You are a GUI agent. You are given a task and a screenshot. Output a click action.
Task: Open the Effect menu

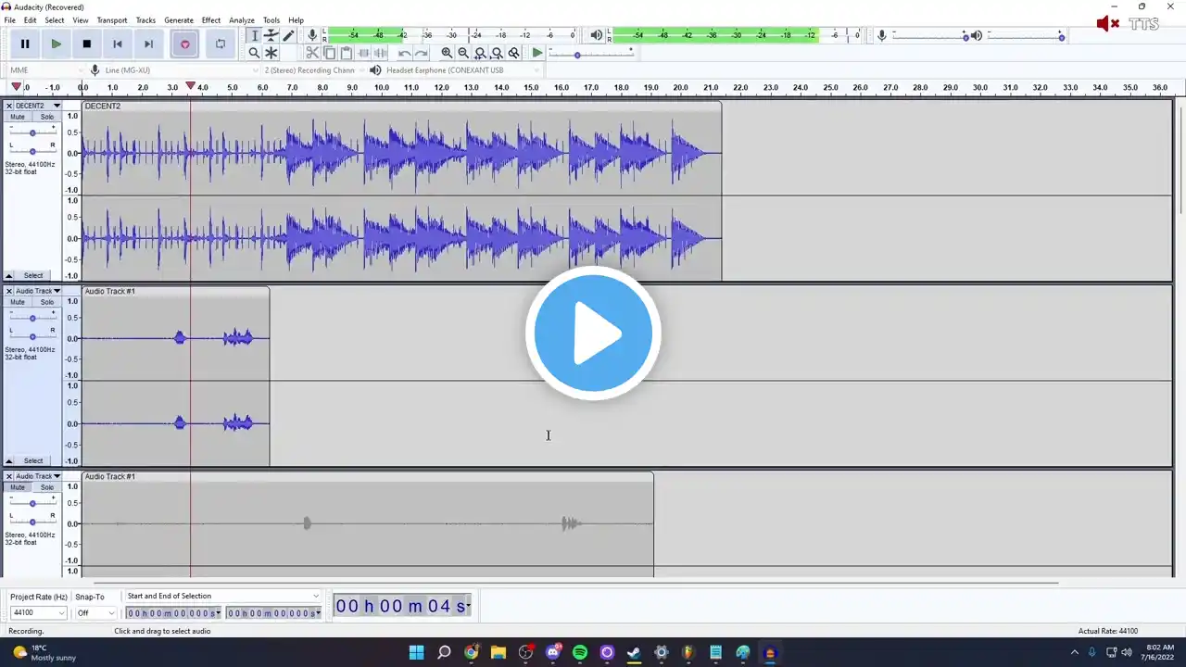pyautogui.click(x=211, y=19)
